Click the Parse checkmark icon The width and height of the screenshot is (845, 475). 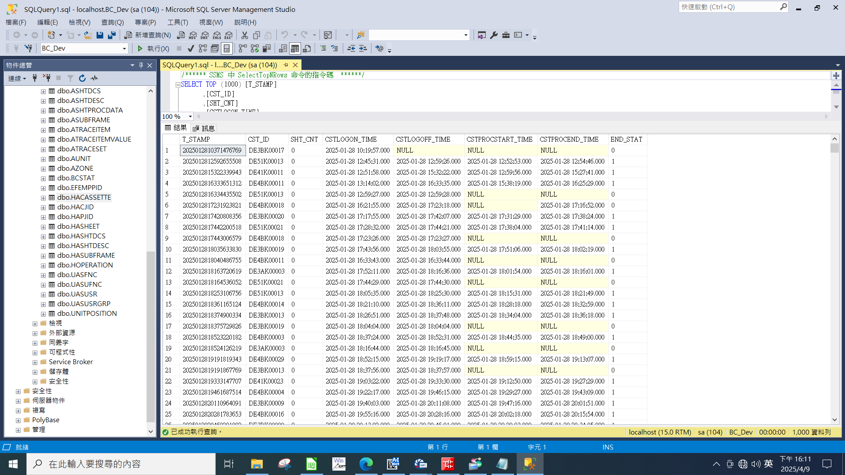[x=191, y=48]
